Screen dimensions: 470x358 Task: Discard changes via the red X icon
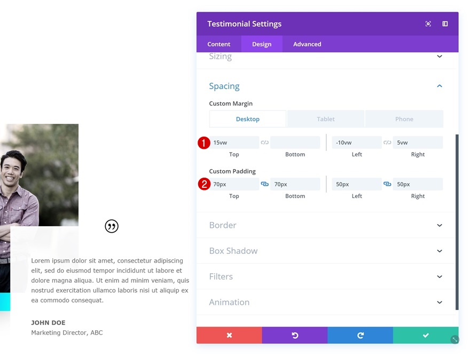[x=229, y=335]
